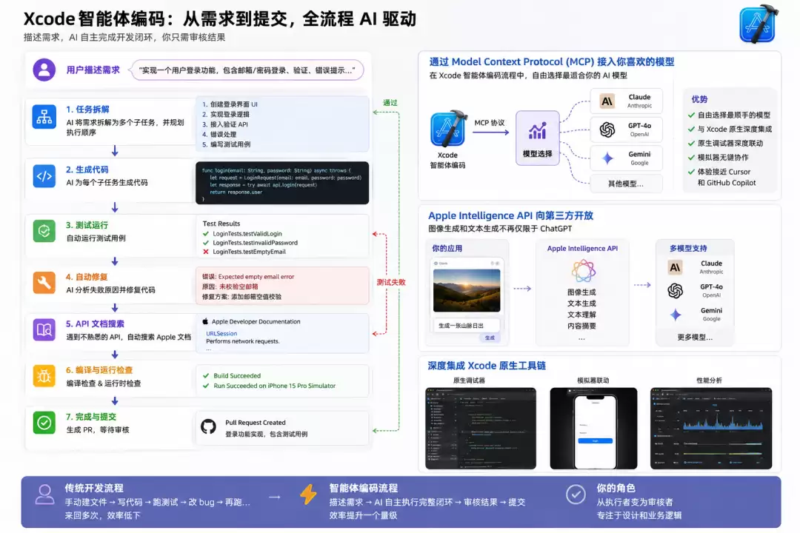Click the dark Swift login code snippet
The width and height of the screenshot is (800, 533).
click(282, 183)
